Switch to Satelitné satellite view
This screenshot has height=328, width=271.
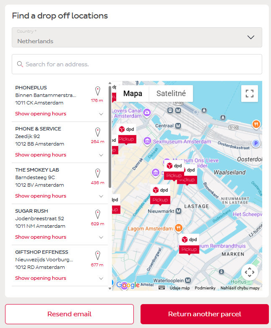click(171, 94)
